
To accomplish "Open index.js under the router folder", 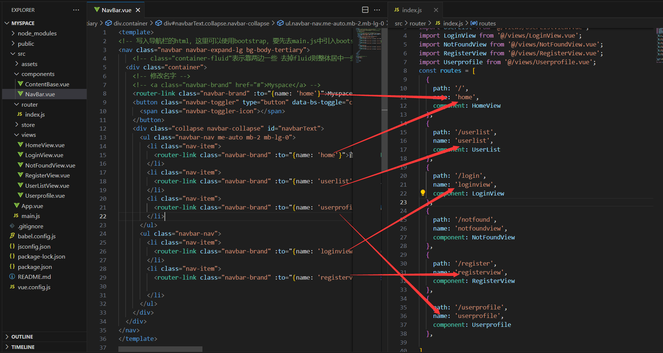I will [x=35, y=114].
